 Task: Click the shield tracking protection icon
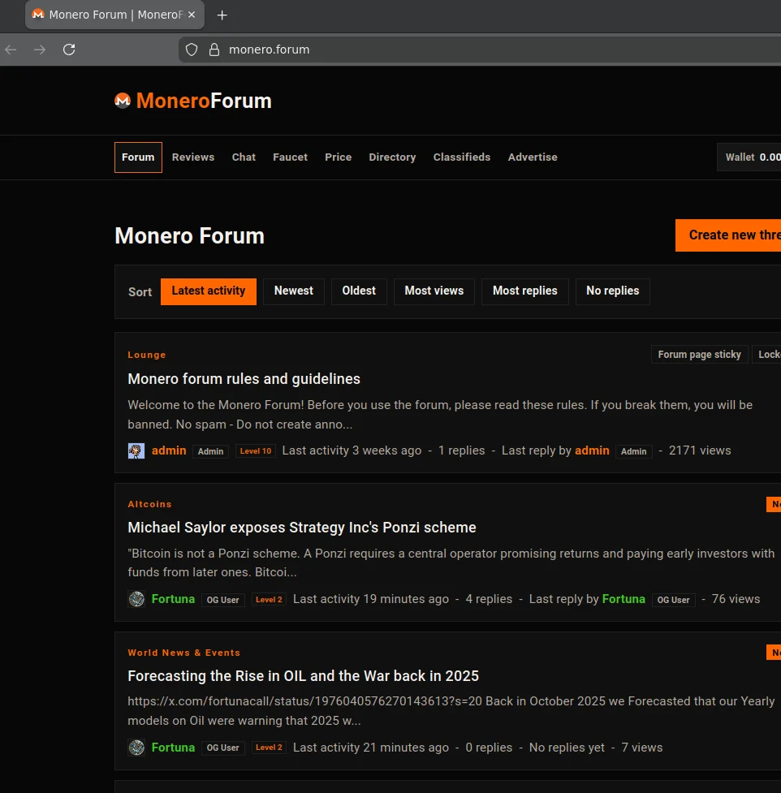[192, 50]
